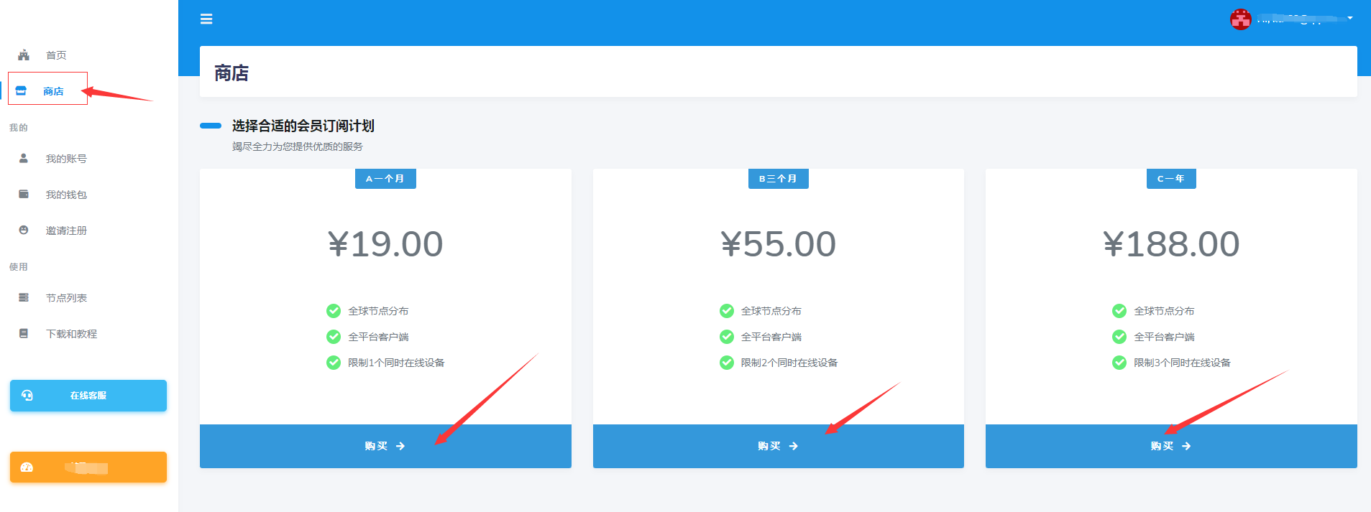Open the 我的钱包 menu item
Screen dimensions: 1371x512
pyautogui.click(x=66, y=195)
